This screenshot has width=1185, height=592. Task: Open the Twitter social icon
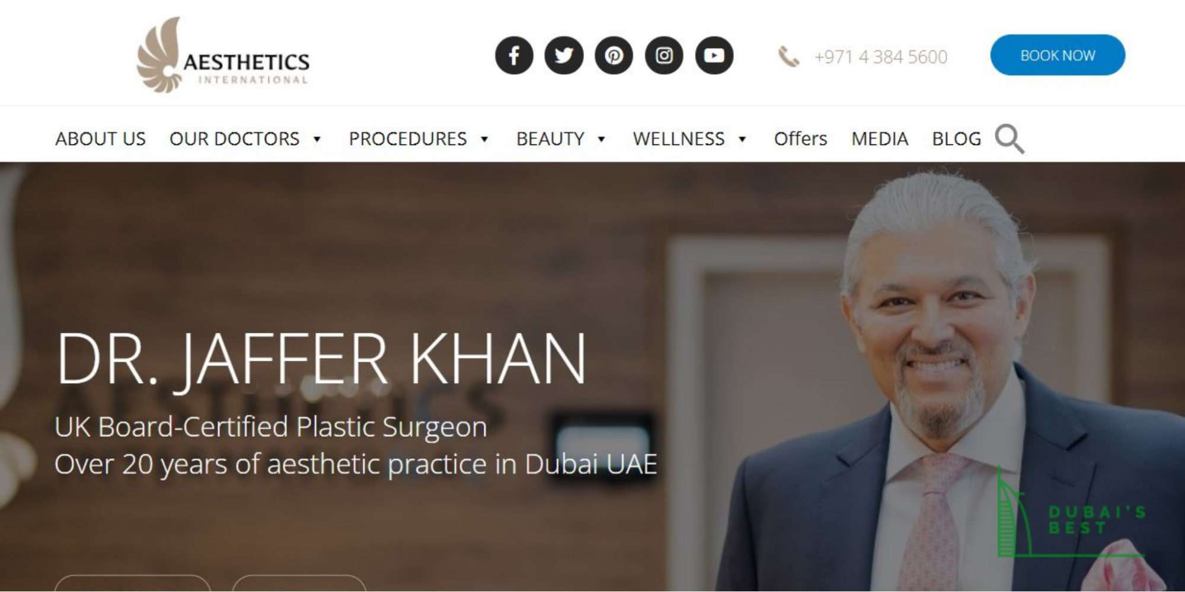564,56
